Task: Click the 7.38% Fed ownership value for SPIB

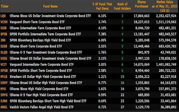Action: point(102,34)
